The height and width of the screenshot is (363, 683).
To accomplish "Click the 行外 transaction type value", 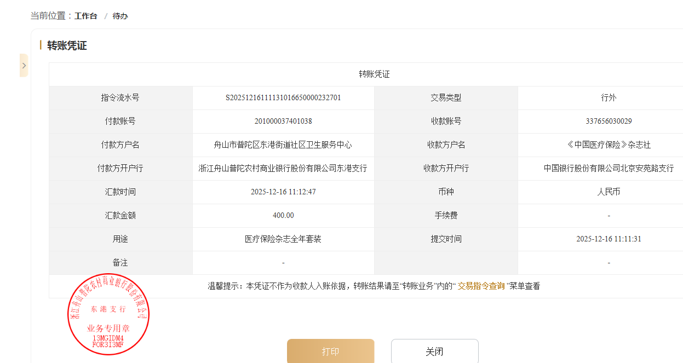I will tap(609, 98).
